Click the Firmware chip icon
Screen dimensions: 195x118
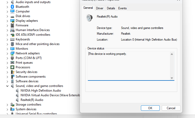pyautogui.click(x=12, y=25)
